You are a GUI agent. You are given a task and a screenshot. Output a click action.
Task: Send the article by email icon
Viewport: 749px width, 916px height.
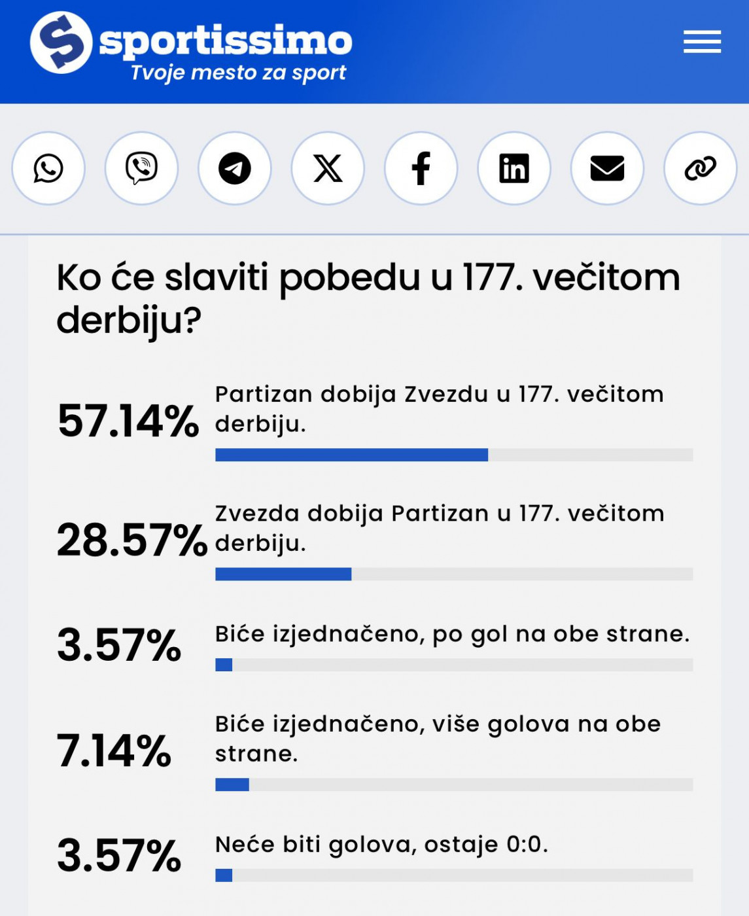coord(607,168)
